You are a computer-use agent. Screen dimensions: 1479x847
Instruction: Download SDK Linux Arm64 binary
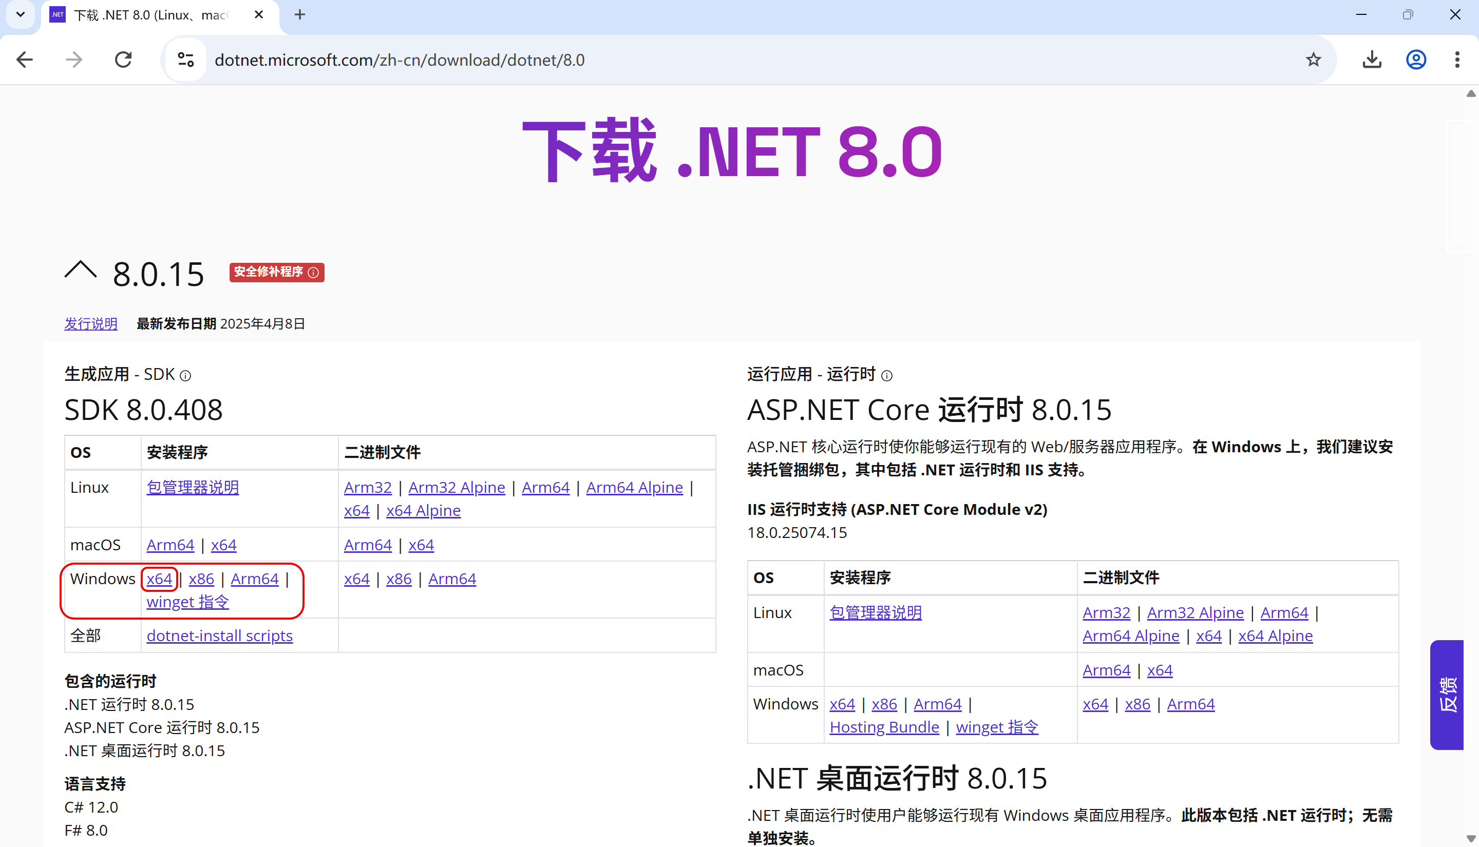(x=545, y=488)
